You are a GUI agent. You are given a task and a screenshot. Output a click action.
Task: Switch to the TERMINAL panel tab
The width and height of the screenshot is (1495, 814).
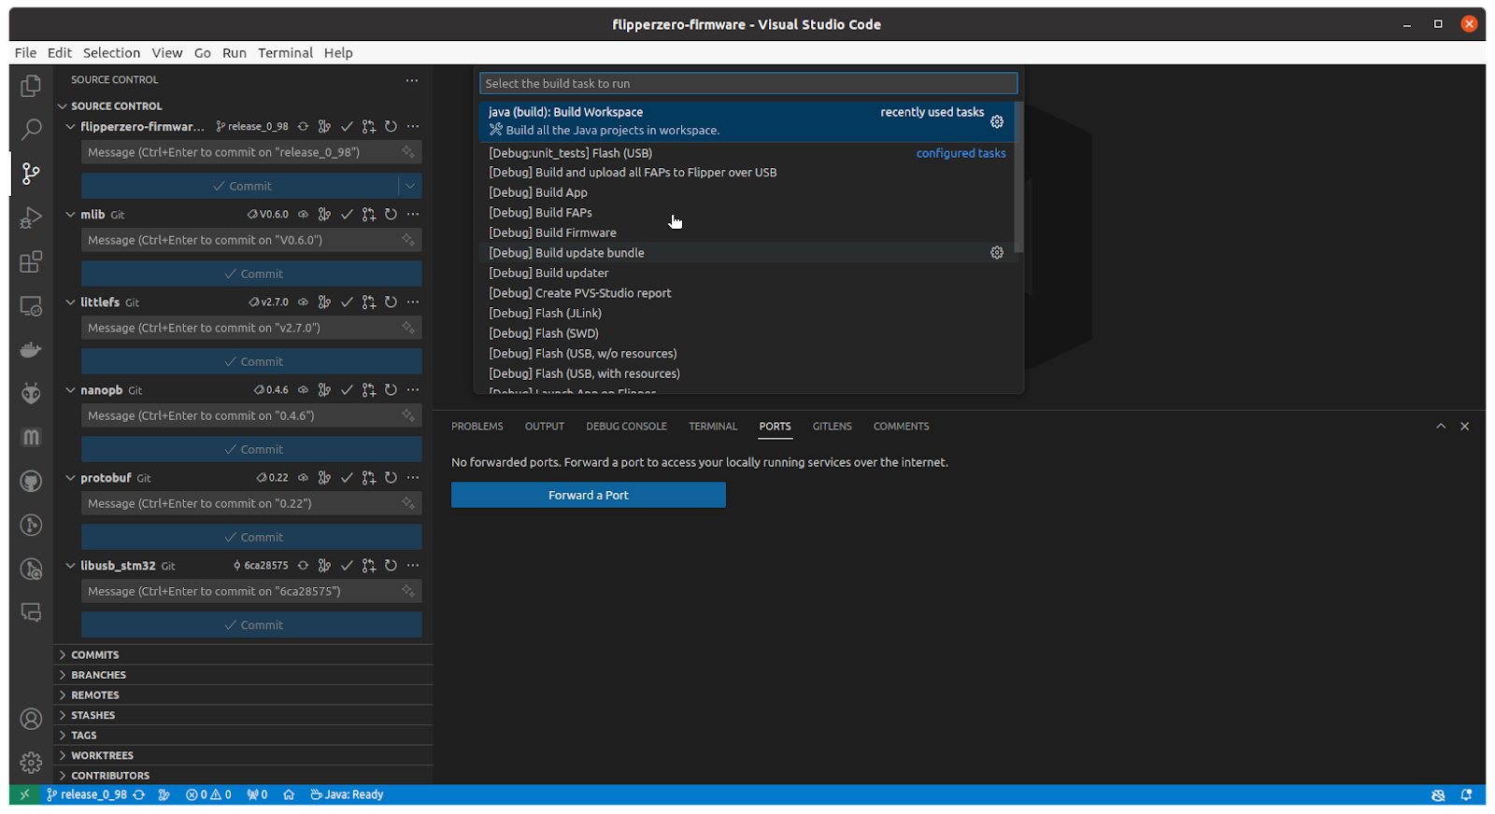[x=713, y=427]
